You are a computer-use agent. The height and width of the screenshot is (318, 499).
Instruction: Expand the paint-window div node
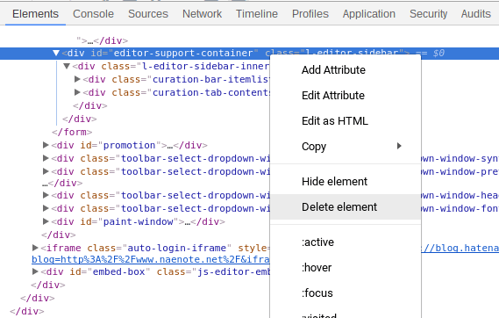click(x=46, y=221)
